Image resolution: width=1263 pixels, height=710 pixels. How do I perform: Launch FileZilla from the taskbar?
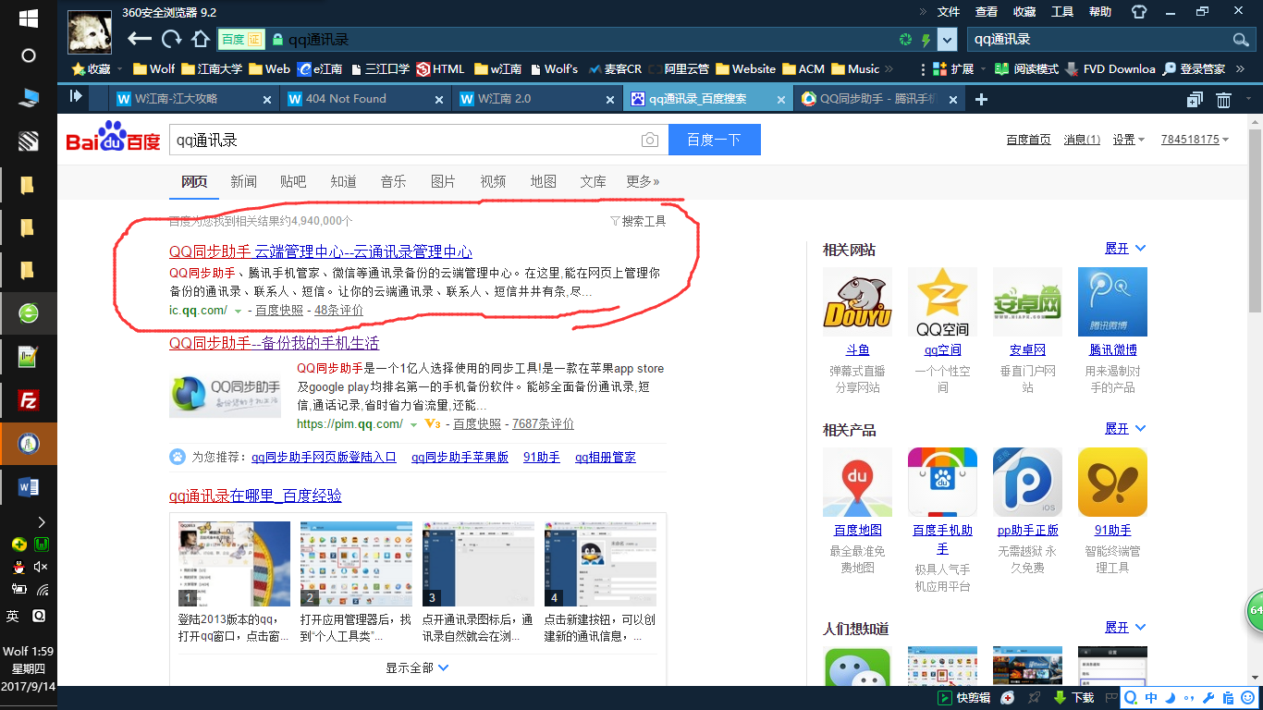tap(29, 400)
